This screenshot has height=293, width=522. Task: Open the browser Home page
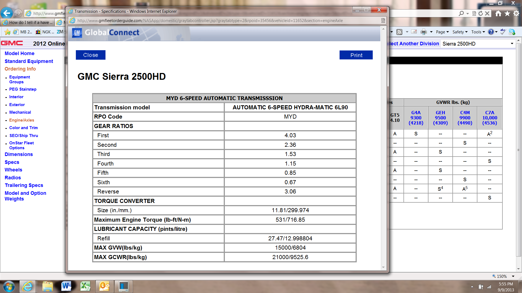tap(498, 13)
